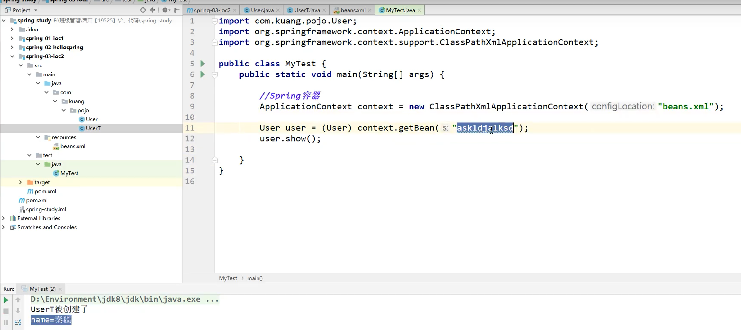The width and height of the screenshot is (741, 330).
Task: Collapse the spring-03-ioc2 module
Action: tap(12, 56)
